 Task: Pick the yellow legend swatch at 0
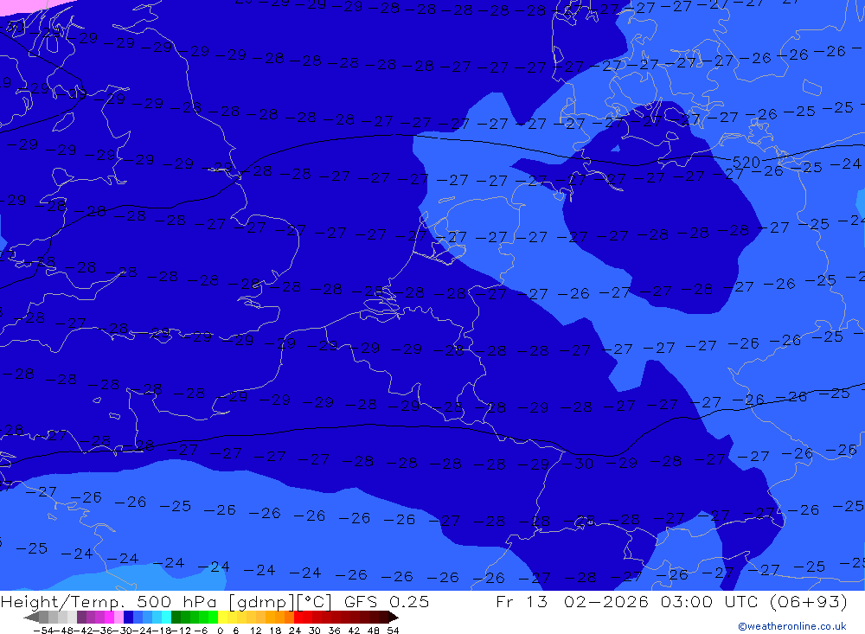pyautogui.click(x=223, y=617)
